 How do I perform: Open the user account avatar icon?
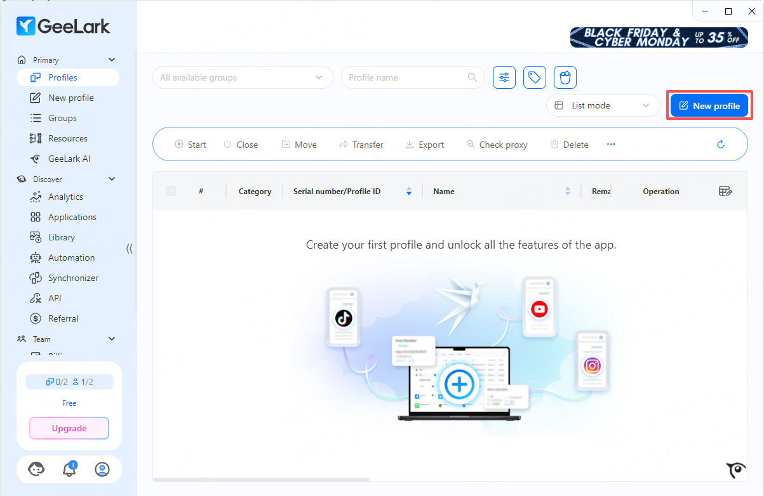(x=102, y=469)
